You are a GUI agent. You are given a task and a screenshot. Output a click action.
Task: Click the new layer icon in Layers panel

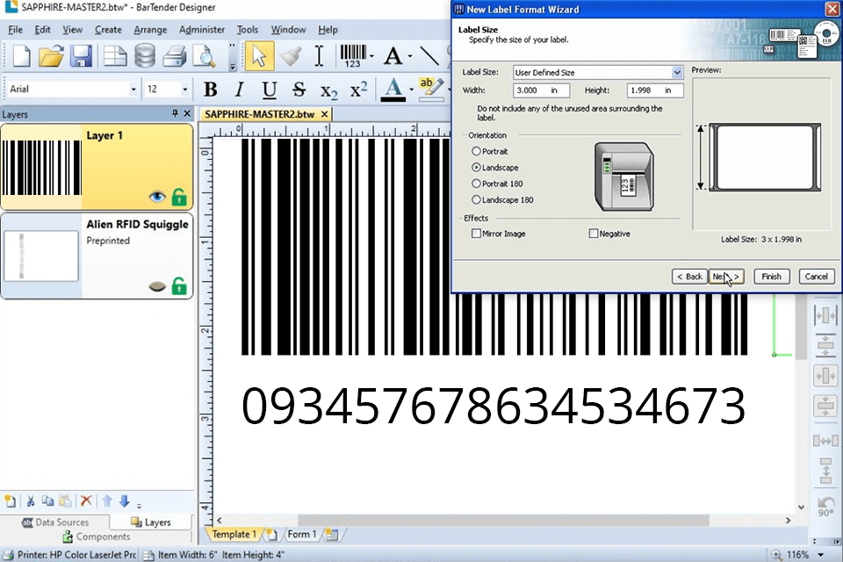point(11,501)
